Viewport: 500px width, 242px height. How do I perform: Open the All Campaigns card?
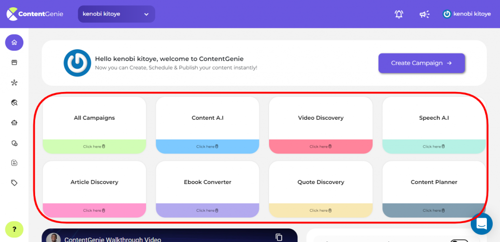pos(94,125)
